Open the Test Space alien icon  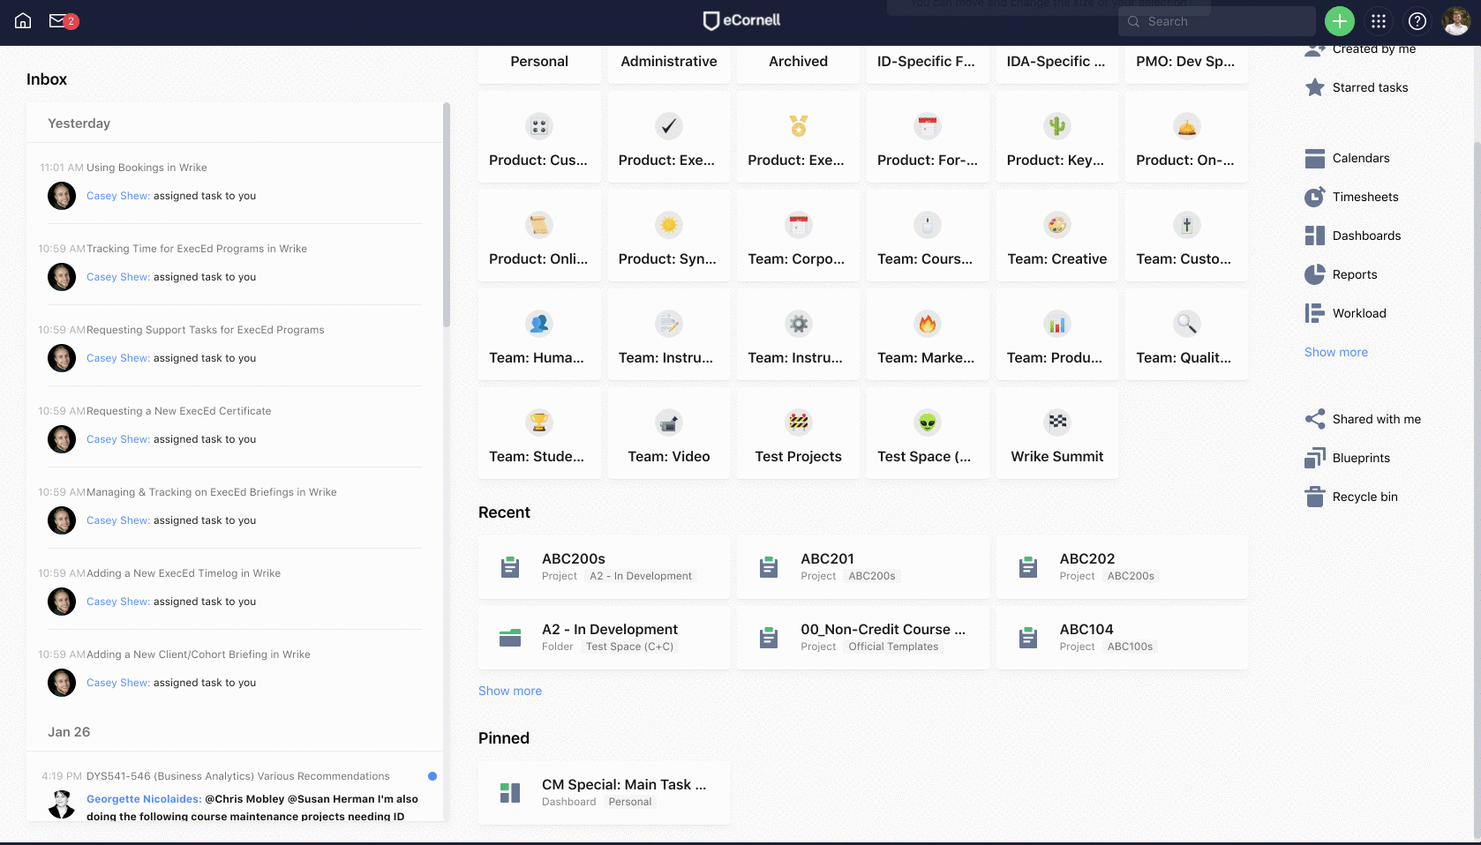point(927,422)
